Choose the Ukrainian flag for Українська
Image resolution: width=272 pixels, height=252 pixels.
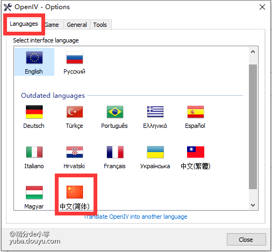click(155, 152)
